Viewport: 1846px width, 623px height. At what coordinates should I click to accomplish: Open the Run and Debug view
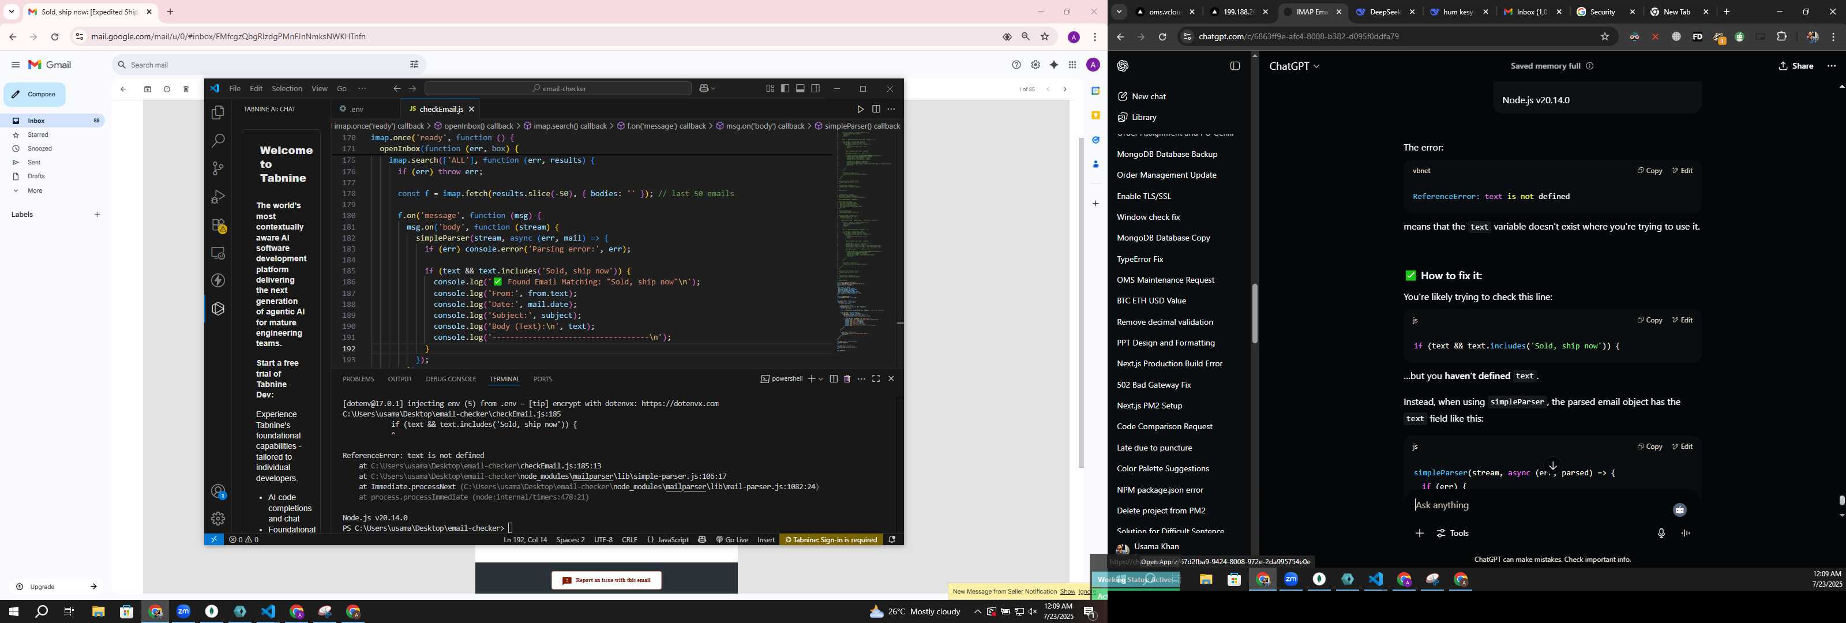tap(218, 197)
